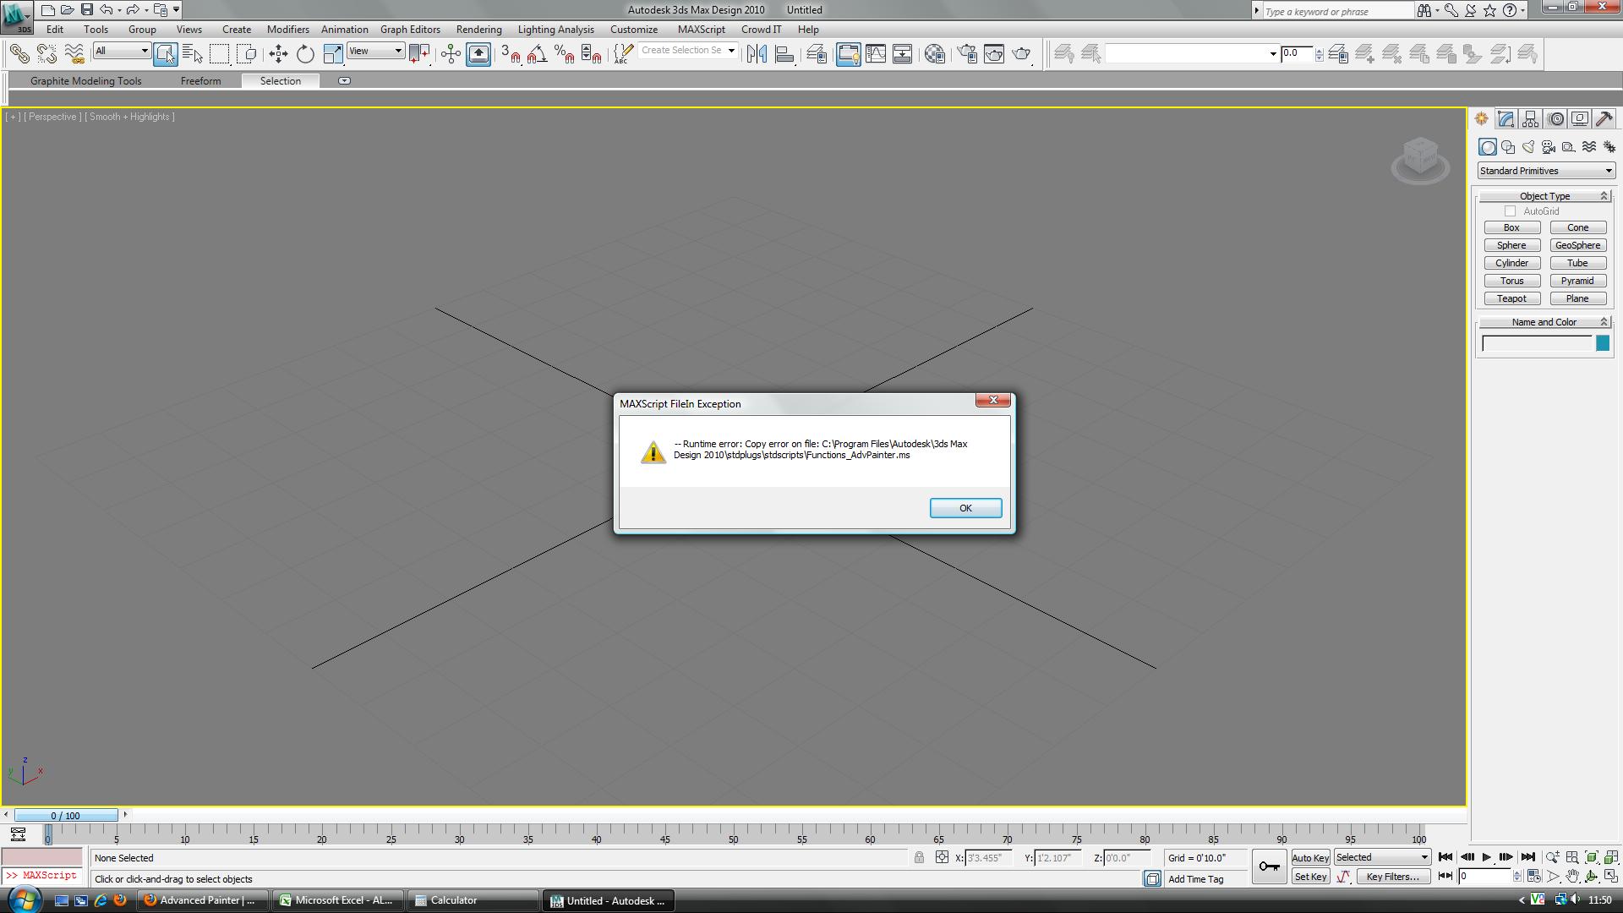Toggle Auto Key animation mode

coord(1310,858)
